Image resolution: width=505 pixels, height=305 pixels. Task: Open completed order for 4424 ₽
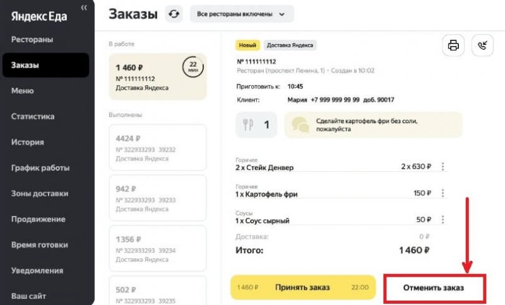pyautogui.click(x=158, y=147)
